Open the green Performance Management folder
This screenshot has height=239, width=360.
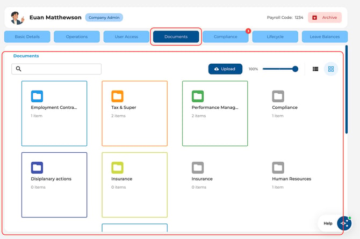[x=215, y=113]
